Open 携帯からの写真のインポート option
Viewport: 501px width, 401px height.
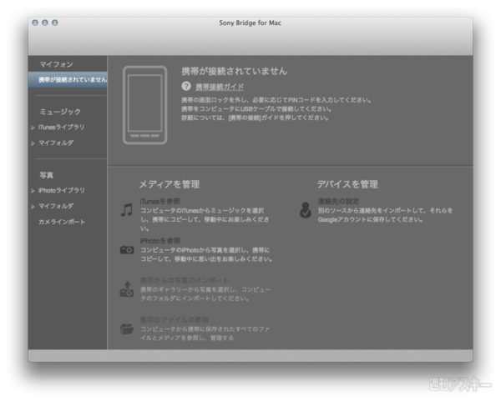185,280
